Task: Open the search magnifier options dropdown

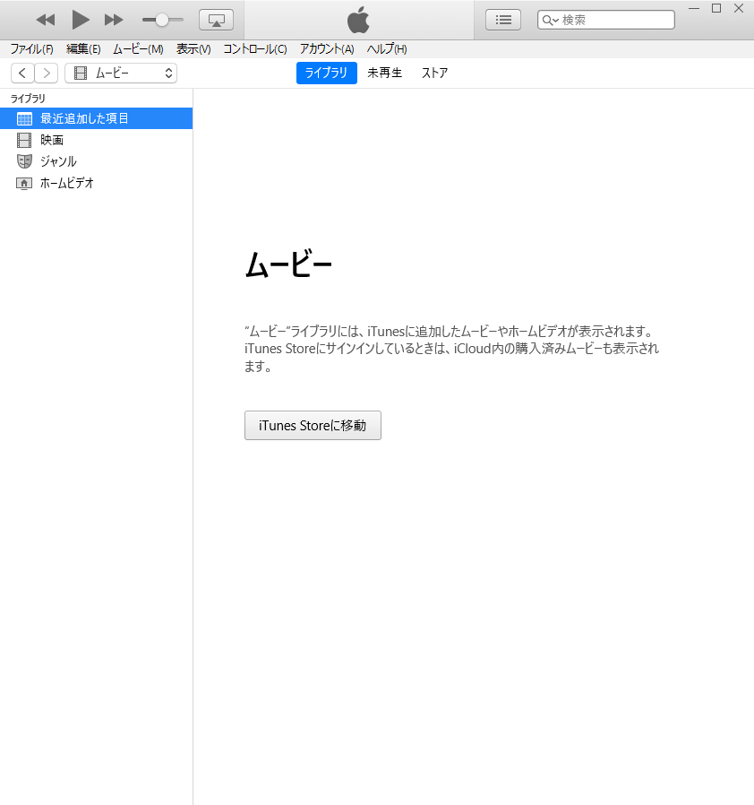Action: 551,20
